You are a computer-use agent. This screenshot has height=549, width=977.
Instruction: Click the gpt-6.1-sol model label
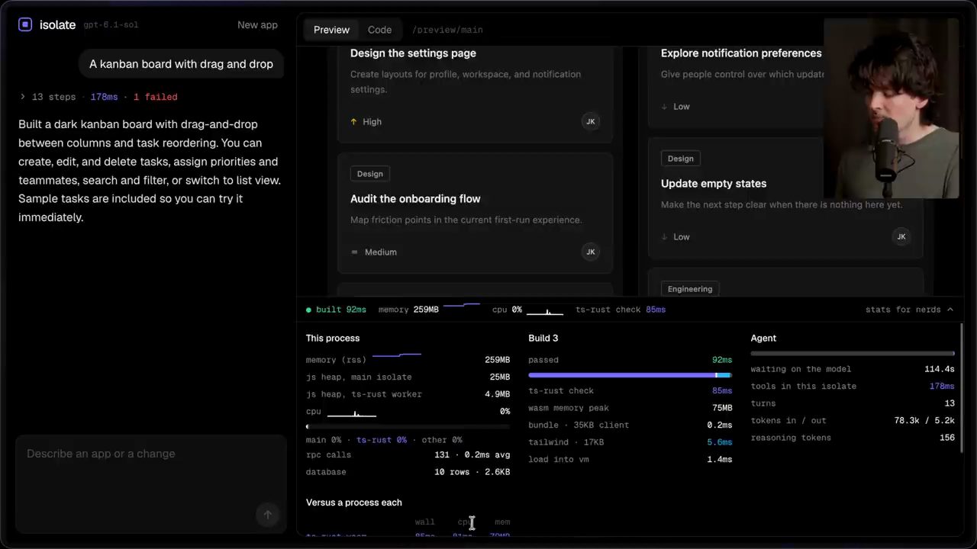point(111,25)
